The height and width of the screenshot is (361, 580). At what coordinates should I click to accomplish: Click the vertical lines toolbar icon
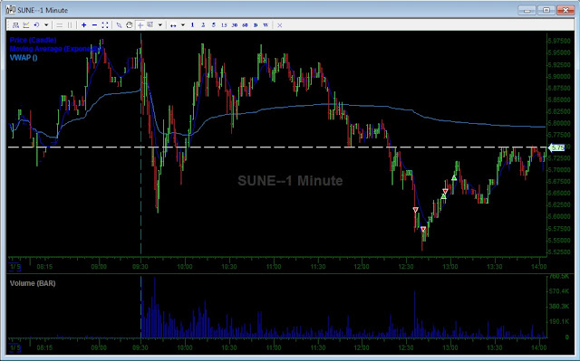pyautogui.click(x=70, y=25)
